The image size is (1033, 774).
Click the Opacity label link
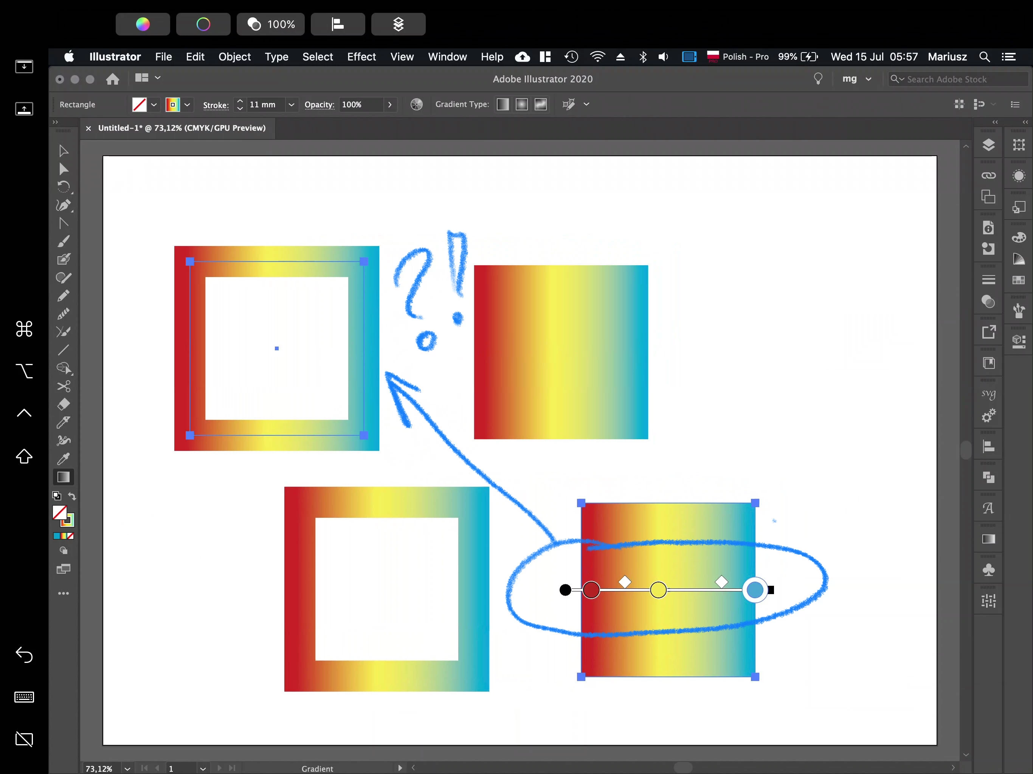320,105
